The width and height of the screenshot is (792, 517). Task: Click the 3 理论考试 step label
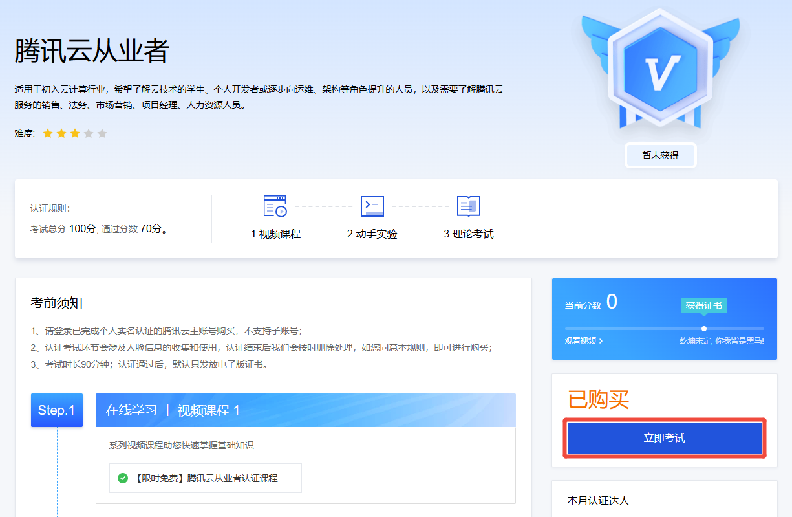(469, 234)
